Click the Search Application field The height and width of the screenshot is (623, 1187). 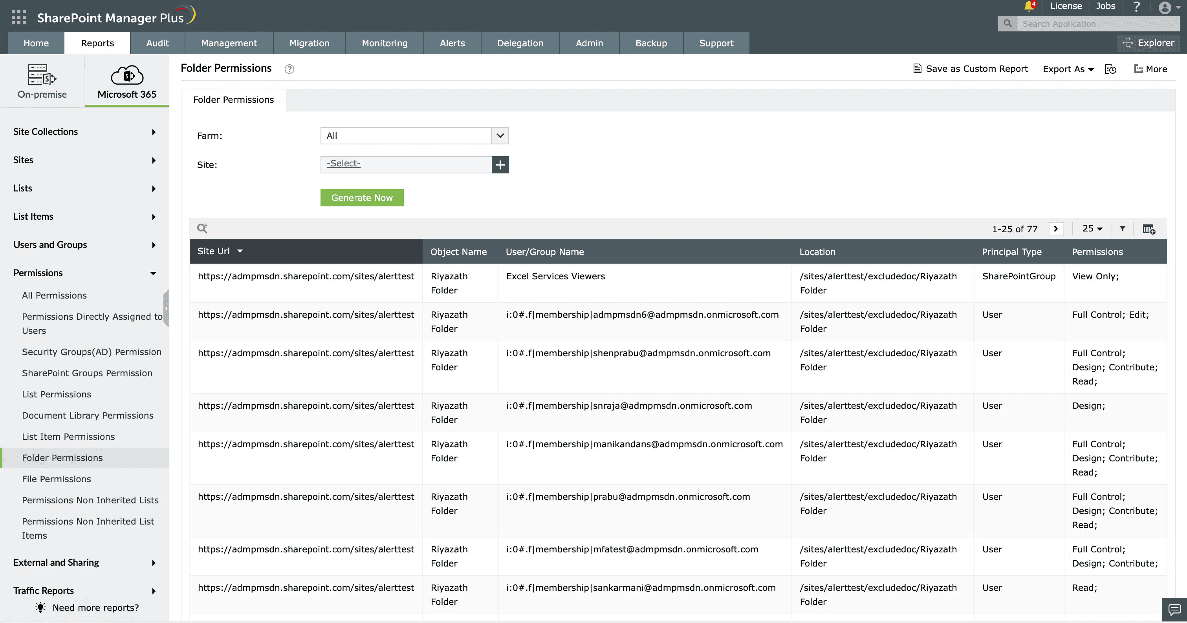[x=1098, y=24]
